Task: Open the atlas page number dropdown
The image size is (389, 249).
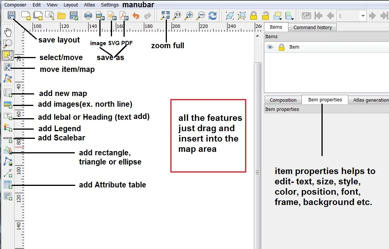Action: [363, 16]
